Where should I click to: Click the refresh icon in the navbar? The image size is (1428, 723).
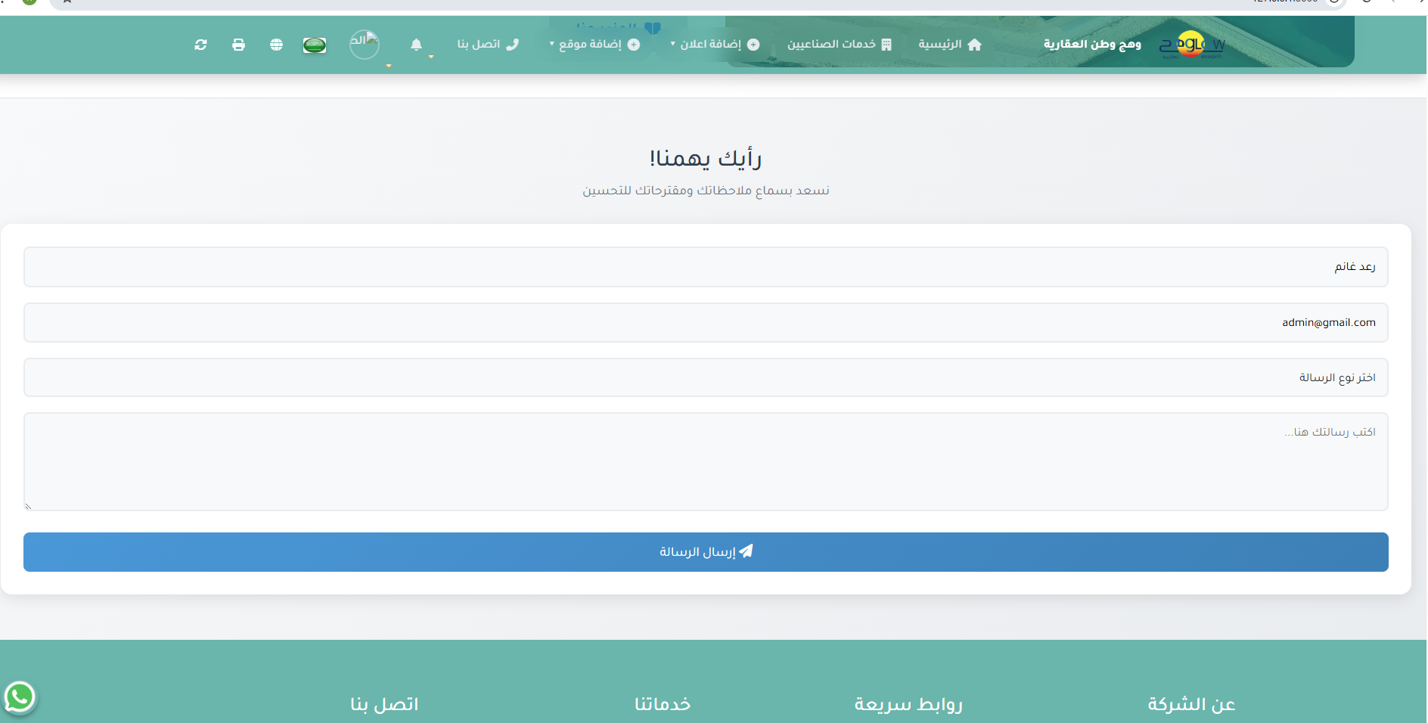(201, 45)
